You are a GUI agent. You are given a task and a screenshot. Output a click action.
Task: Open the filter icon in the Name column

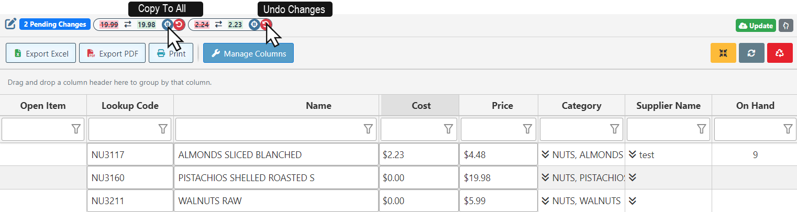click(x=369, y=129)
